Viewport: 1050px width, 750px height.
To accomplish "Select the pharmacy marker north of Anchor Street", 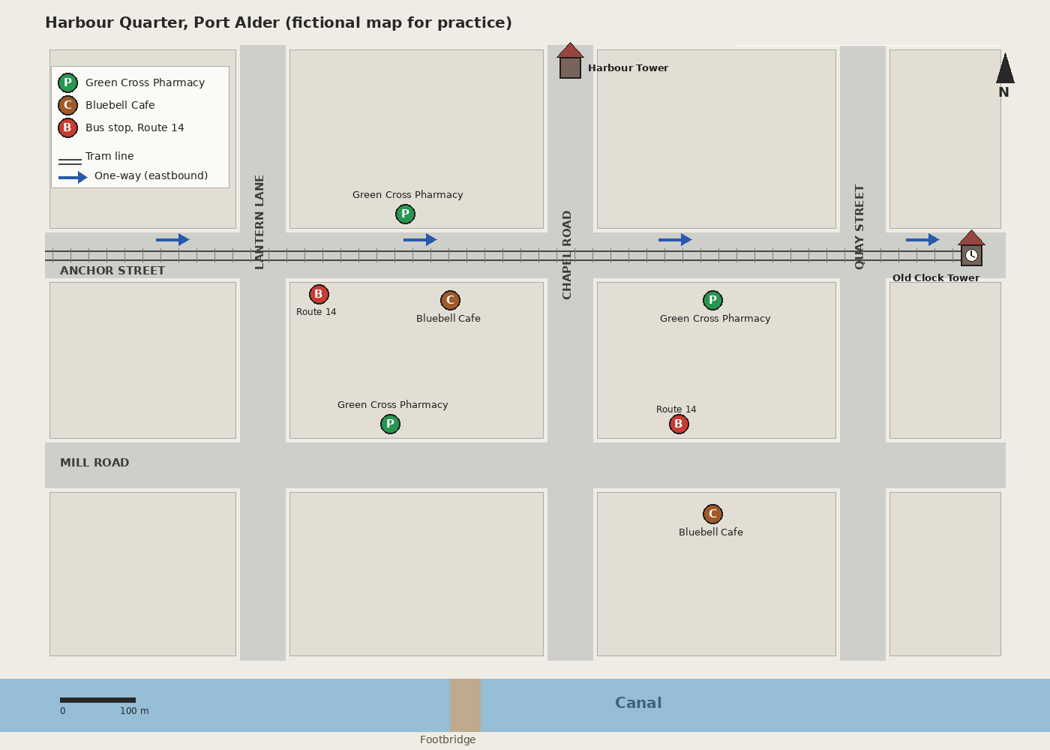I will (x=405, y=214).
